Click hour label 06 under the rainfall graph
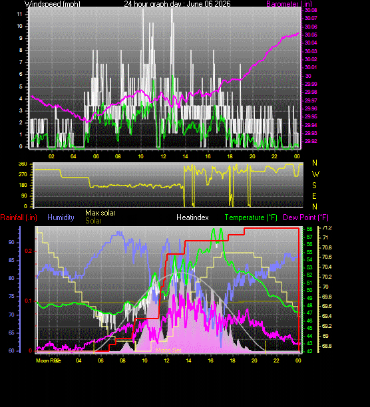Screen dimensions: 370x407 coord(100,360)
